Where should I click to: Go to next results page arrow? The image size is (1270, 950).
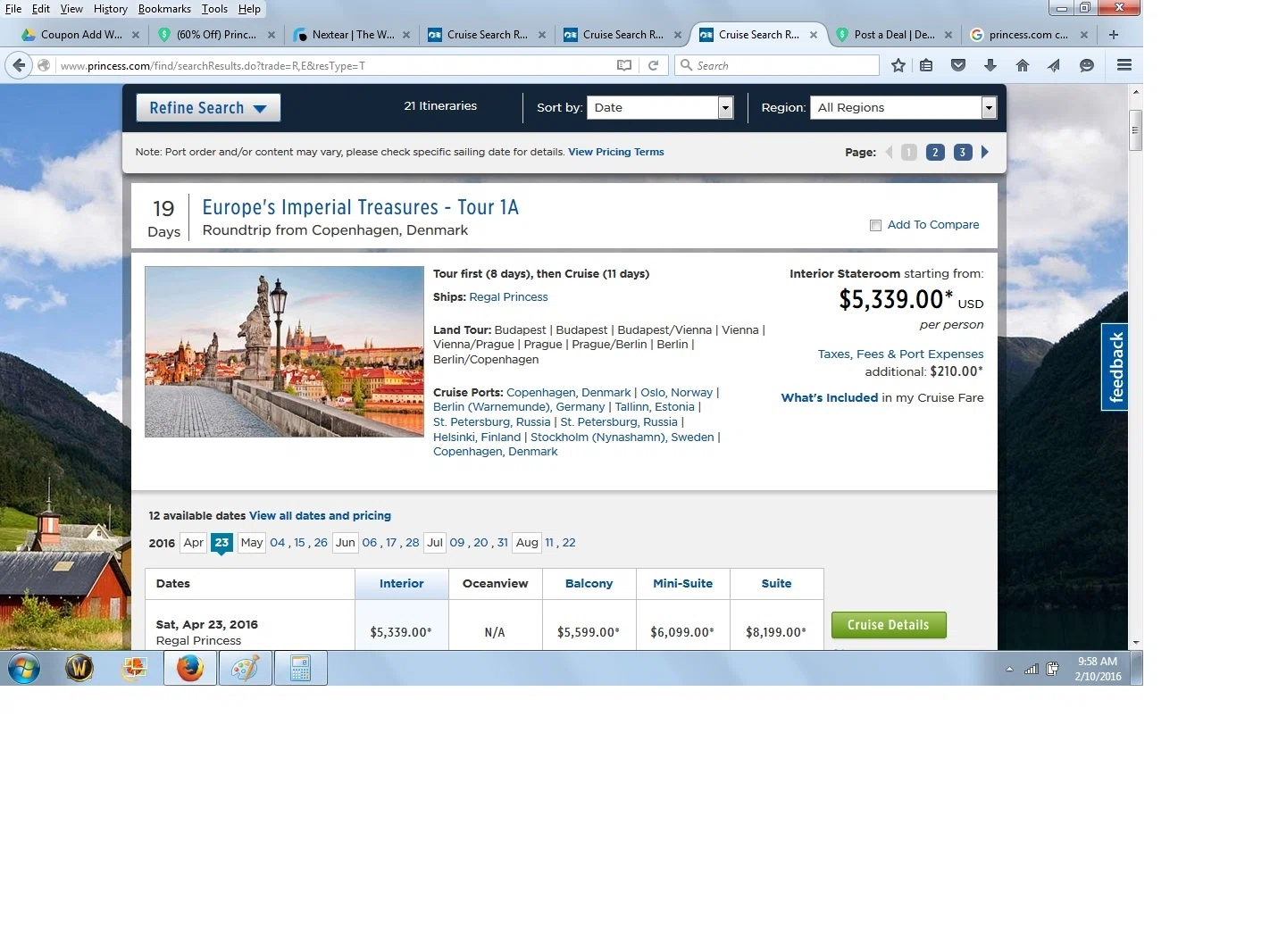coord(985,152)
